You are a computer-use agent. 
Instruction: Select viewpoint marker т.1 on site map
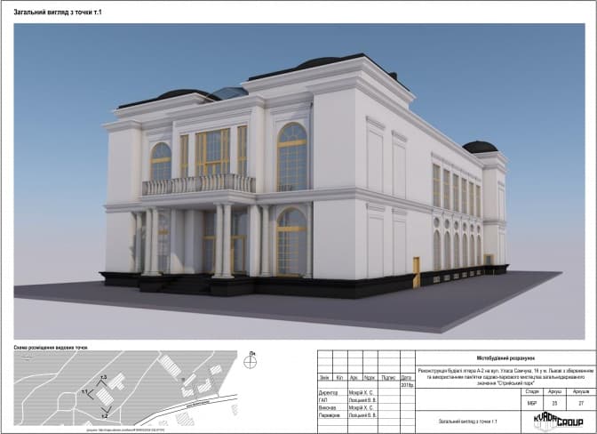86,390
